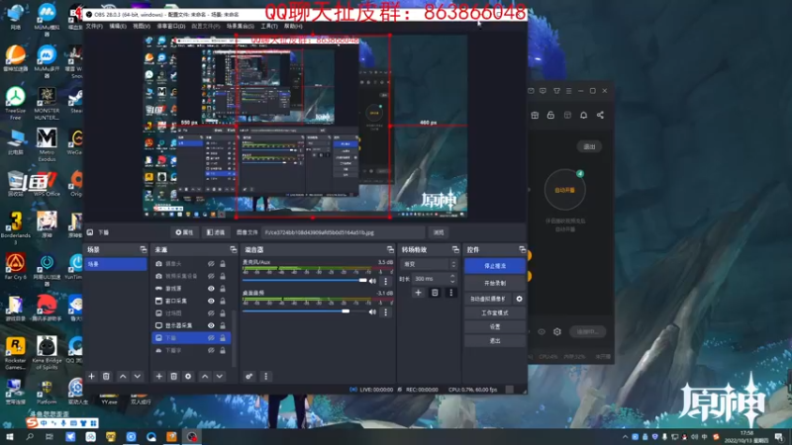The height and width of the screenshot is (445, 792).
Task: Click 停止推流 stop streaming button
Action: (x=495, y=266)
